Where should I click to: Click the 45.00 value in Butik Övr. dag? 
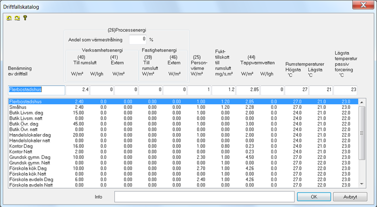pos(78,124)
